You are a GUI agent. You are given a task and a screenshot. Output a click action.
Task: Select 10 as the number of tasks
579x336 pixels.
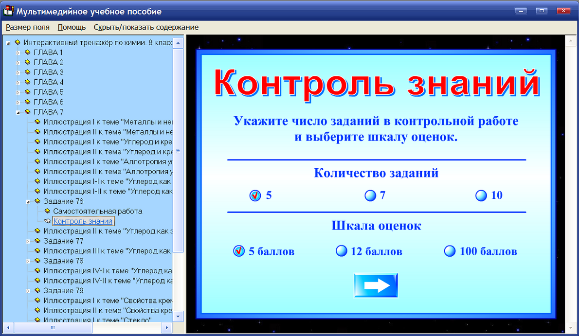[x=481, y=195]
